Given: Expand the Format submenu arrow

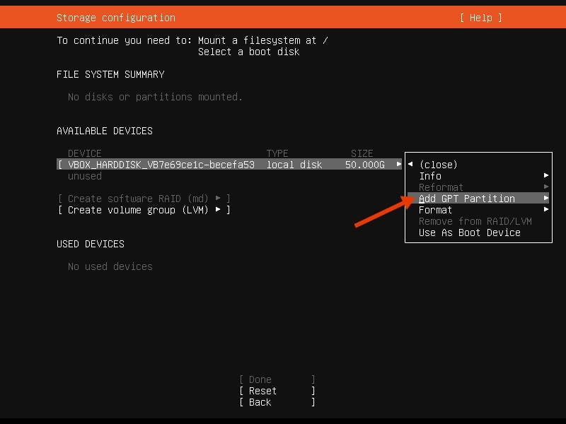Looking at the screenshot, I should 546,210.
